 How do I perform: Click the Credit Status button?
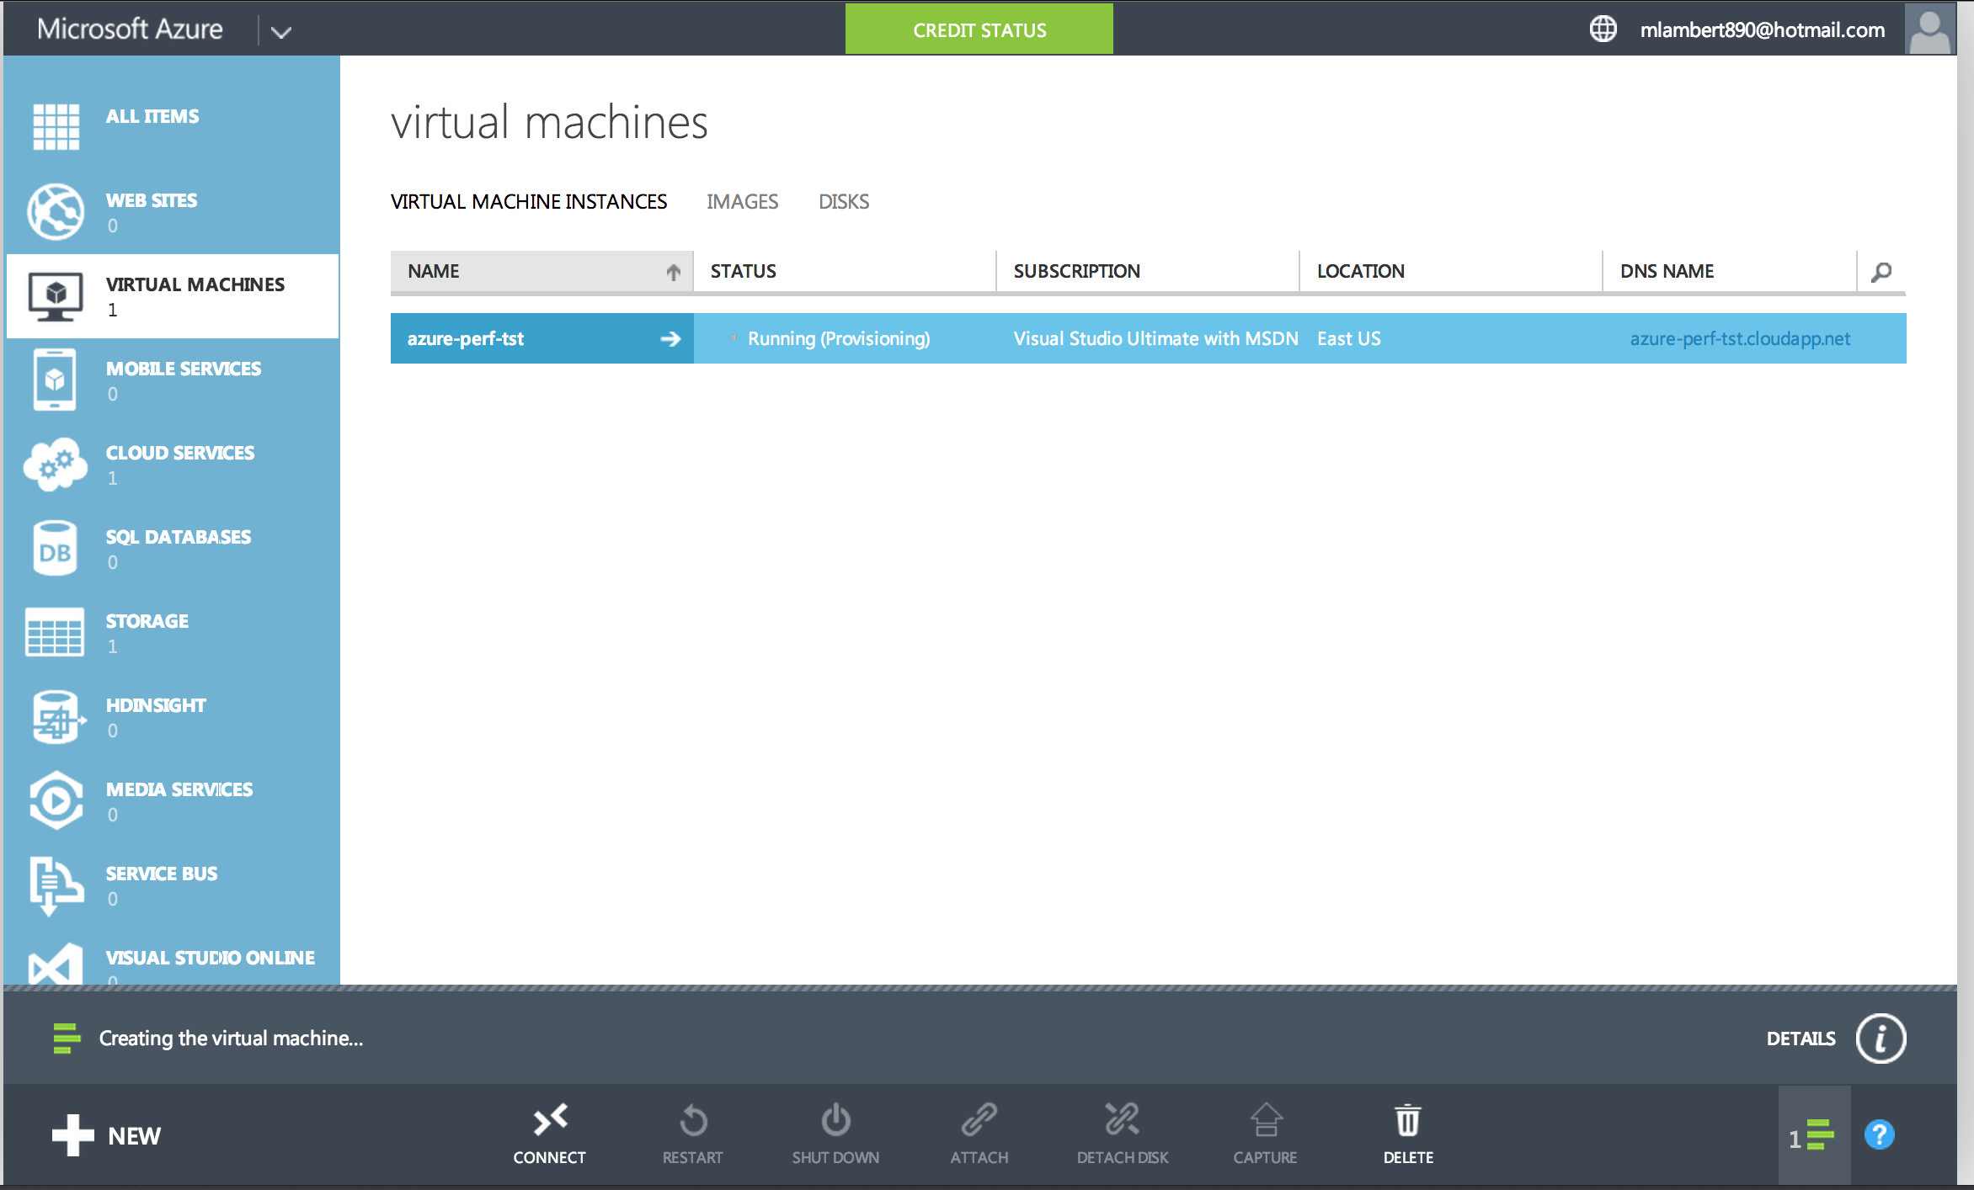[979, 30]
